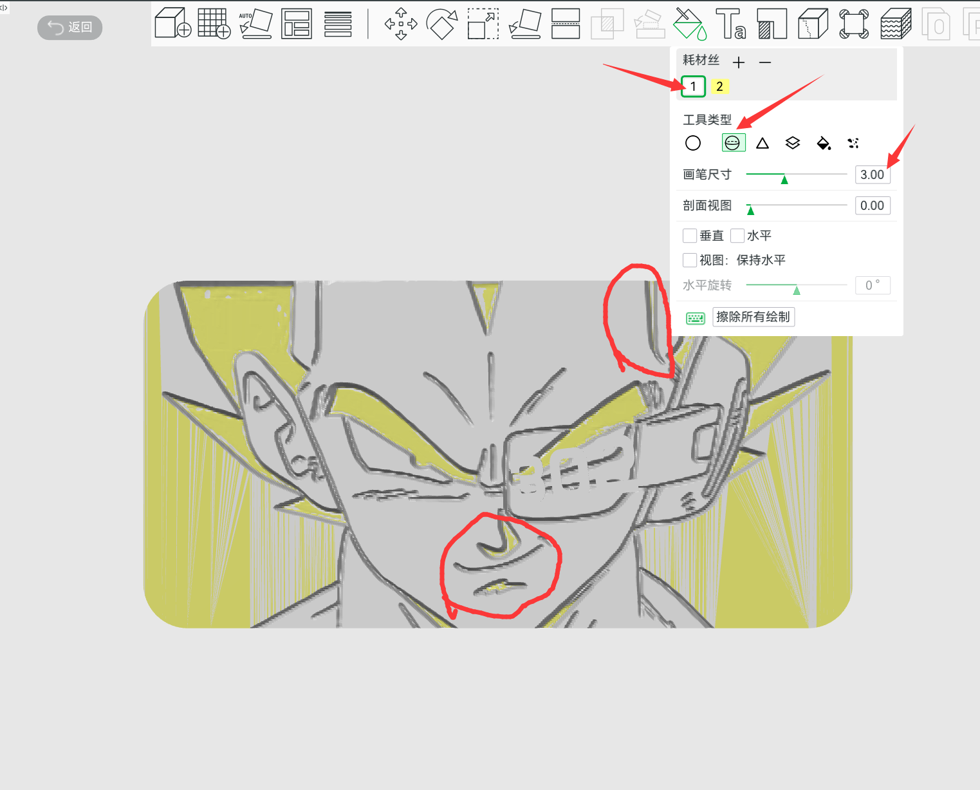The width and height of the screenshot is (980, 790).
Task: Open the text shape tool
Action: pos(730,24)
